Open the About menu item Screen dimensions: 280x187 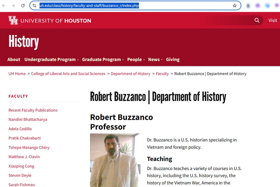pos(14,60)
